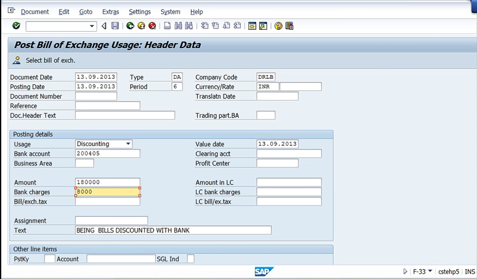Click the Business Area field
Screen dimensions: 477x279
click(x=85, y=163)
